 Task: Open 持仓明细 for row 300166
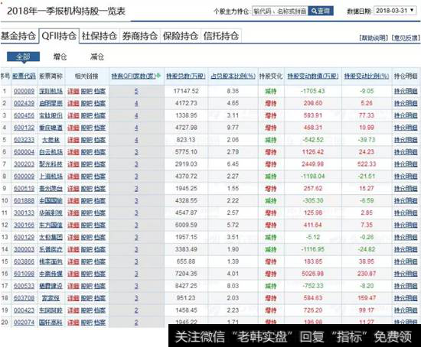click(x=406, y=225)
